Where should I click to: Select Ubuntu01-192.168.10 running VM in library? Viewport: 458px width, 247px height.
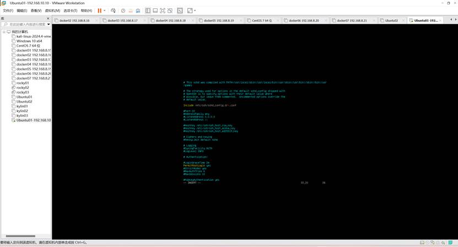[33, 120]
